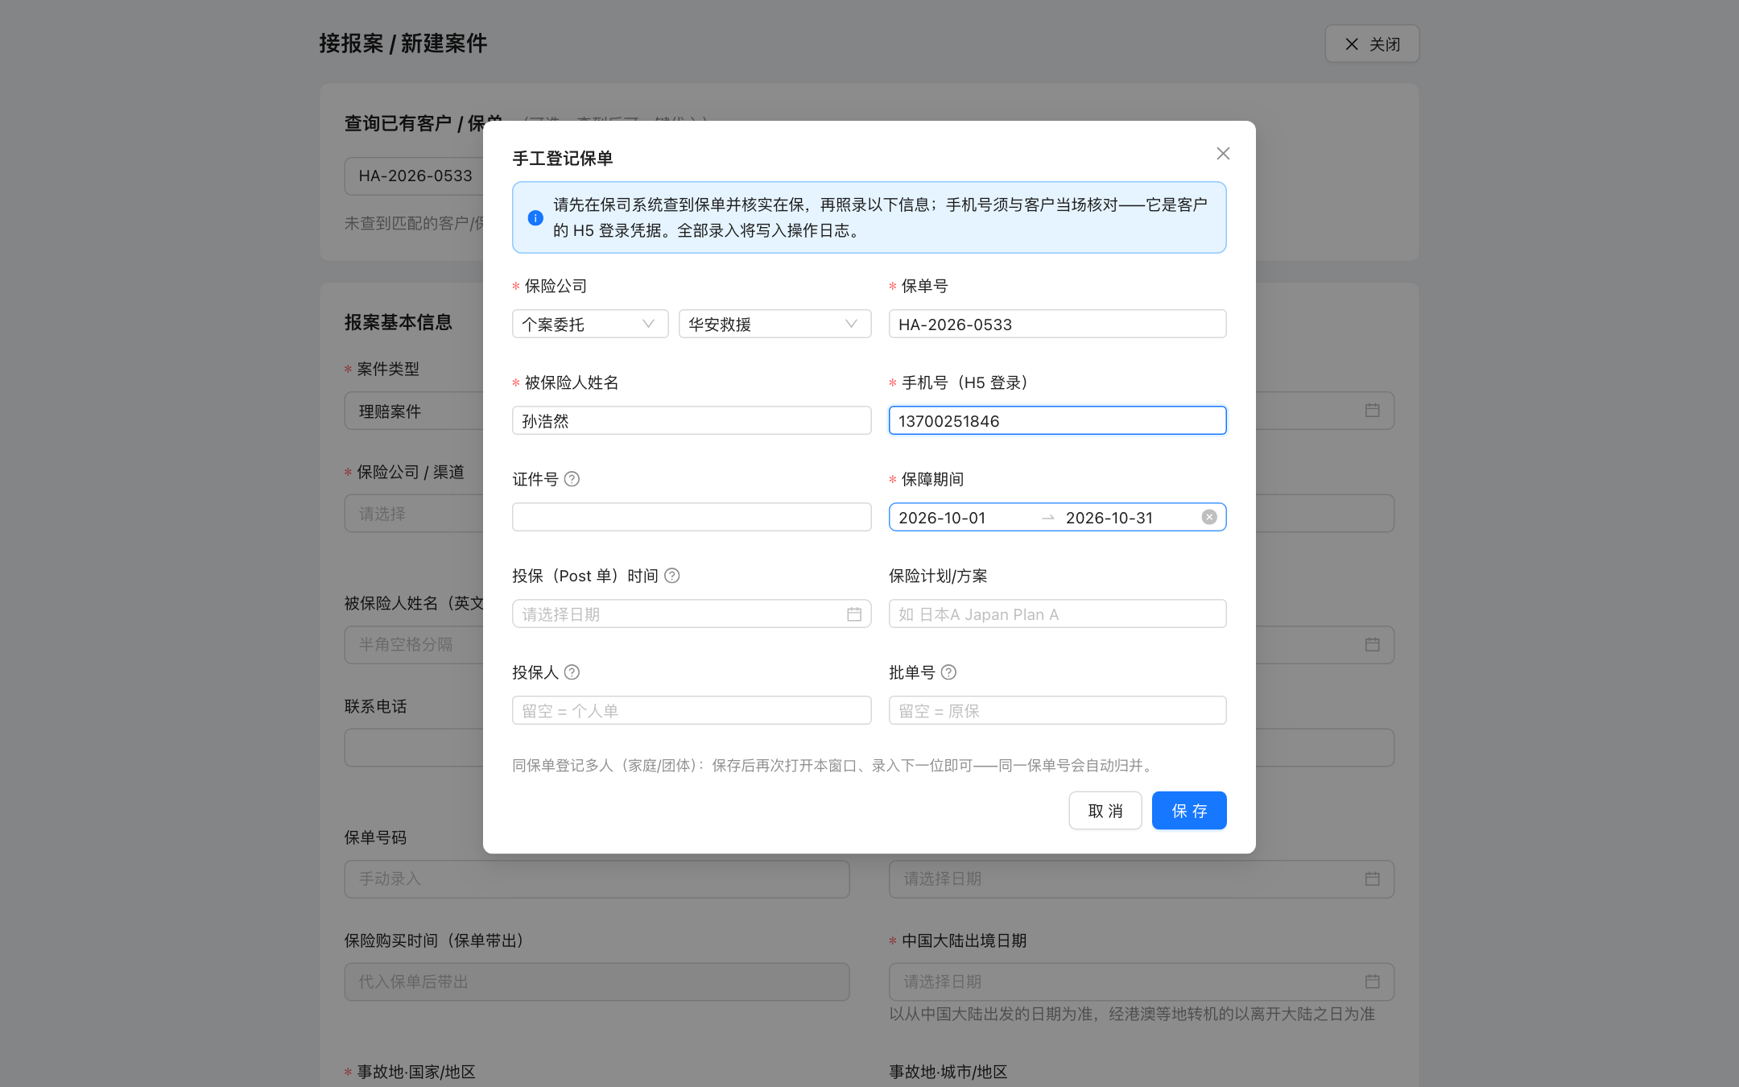
Task: Click the 保存 button
Action: pos(1189,810)
